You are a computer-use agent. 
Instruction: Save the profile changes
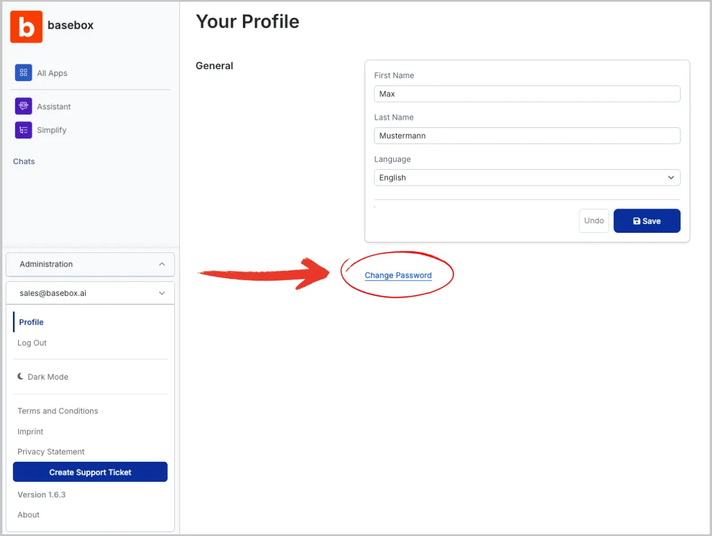pos(647,221)
